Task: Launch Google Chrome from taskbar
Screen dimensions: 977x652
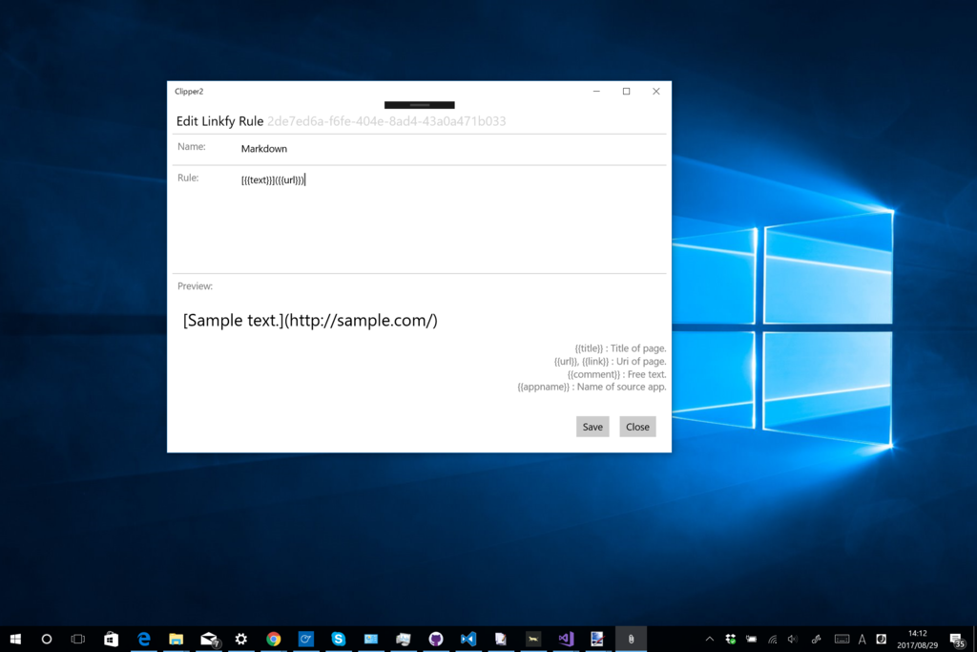Action: click(x=274, y=639)
